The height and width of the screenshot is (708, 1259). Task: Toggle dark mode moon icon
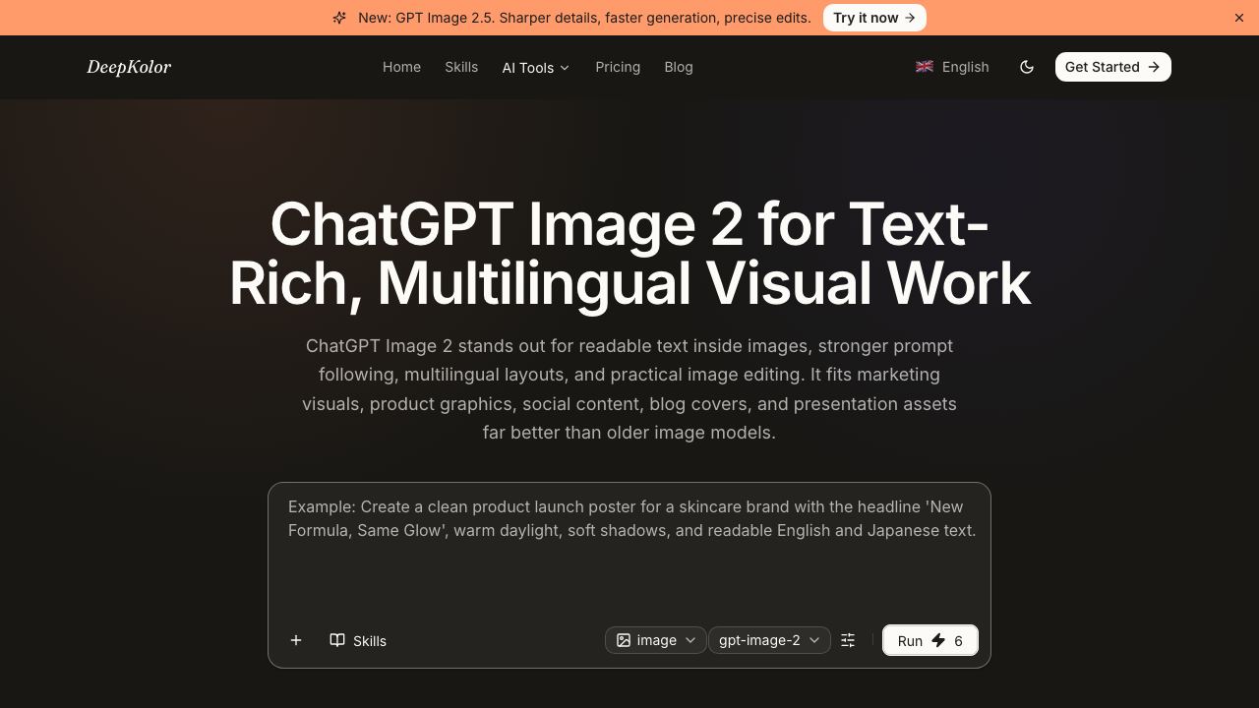(1027, 67)
